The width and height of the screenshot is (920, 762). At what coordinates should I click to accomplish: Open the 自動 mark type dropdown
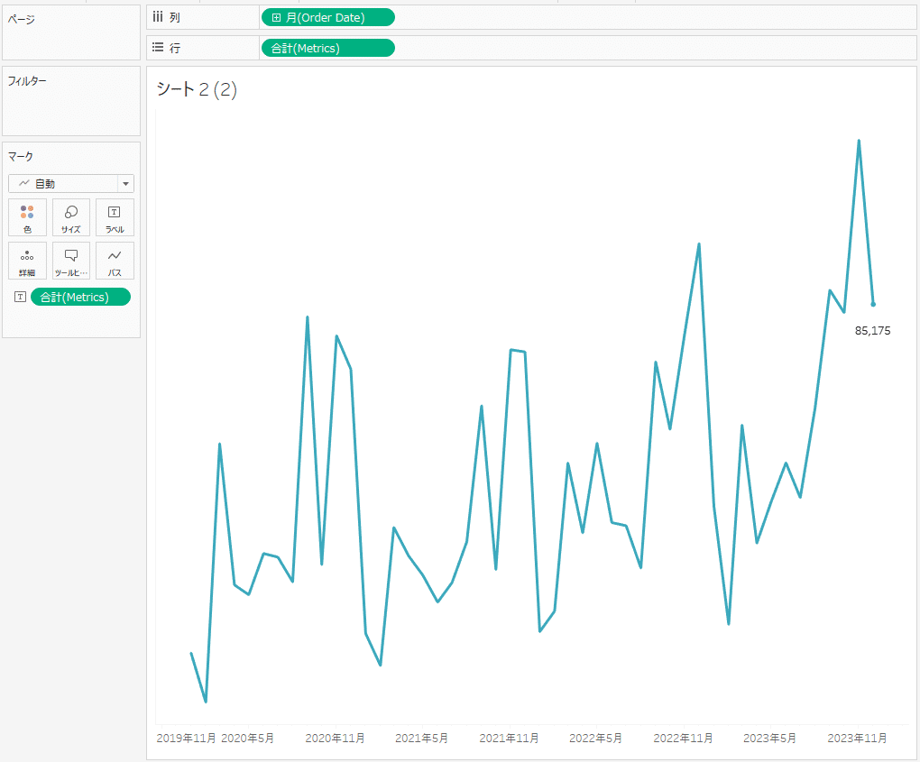pos(125,183)
